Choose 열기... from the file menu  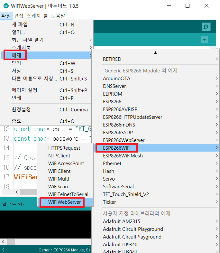(47, 32)
